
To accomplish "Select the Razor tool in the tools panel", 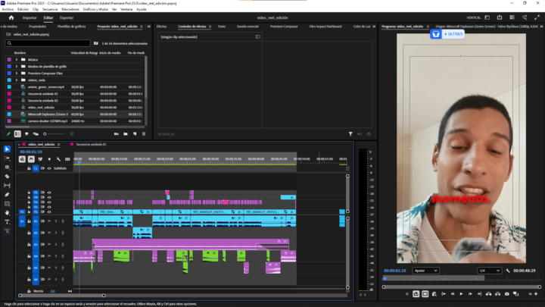I will point(7,176).
